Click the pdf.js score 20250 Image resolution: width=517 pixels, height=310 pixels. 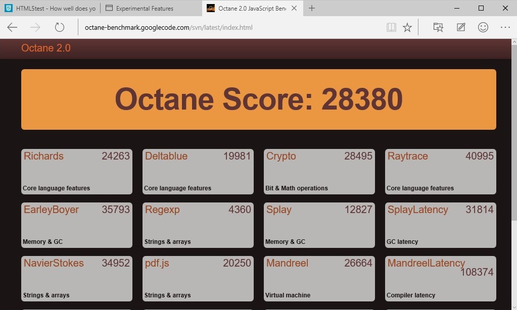[237, 263]
